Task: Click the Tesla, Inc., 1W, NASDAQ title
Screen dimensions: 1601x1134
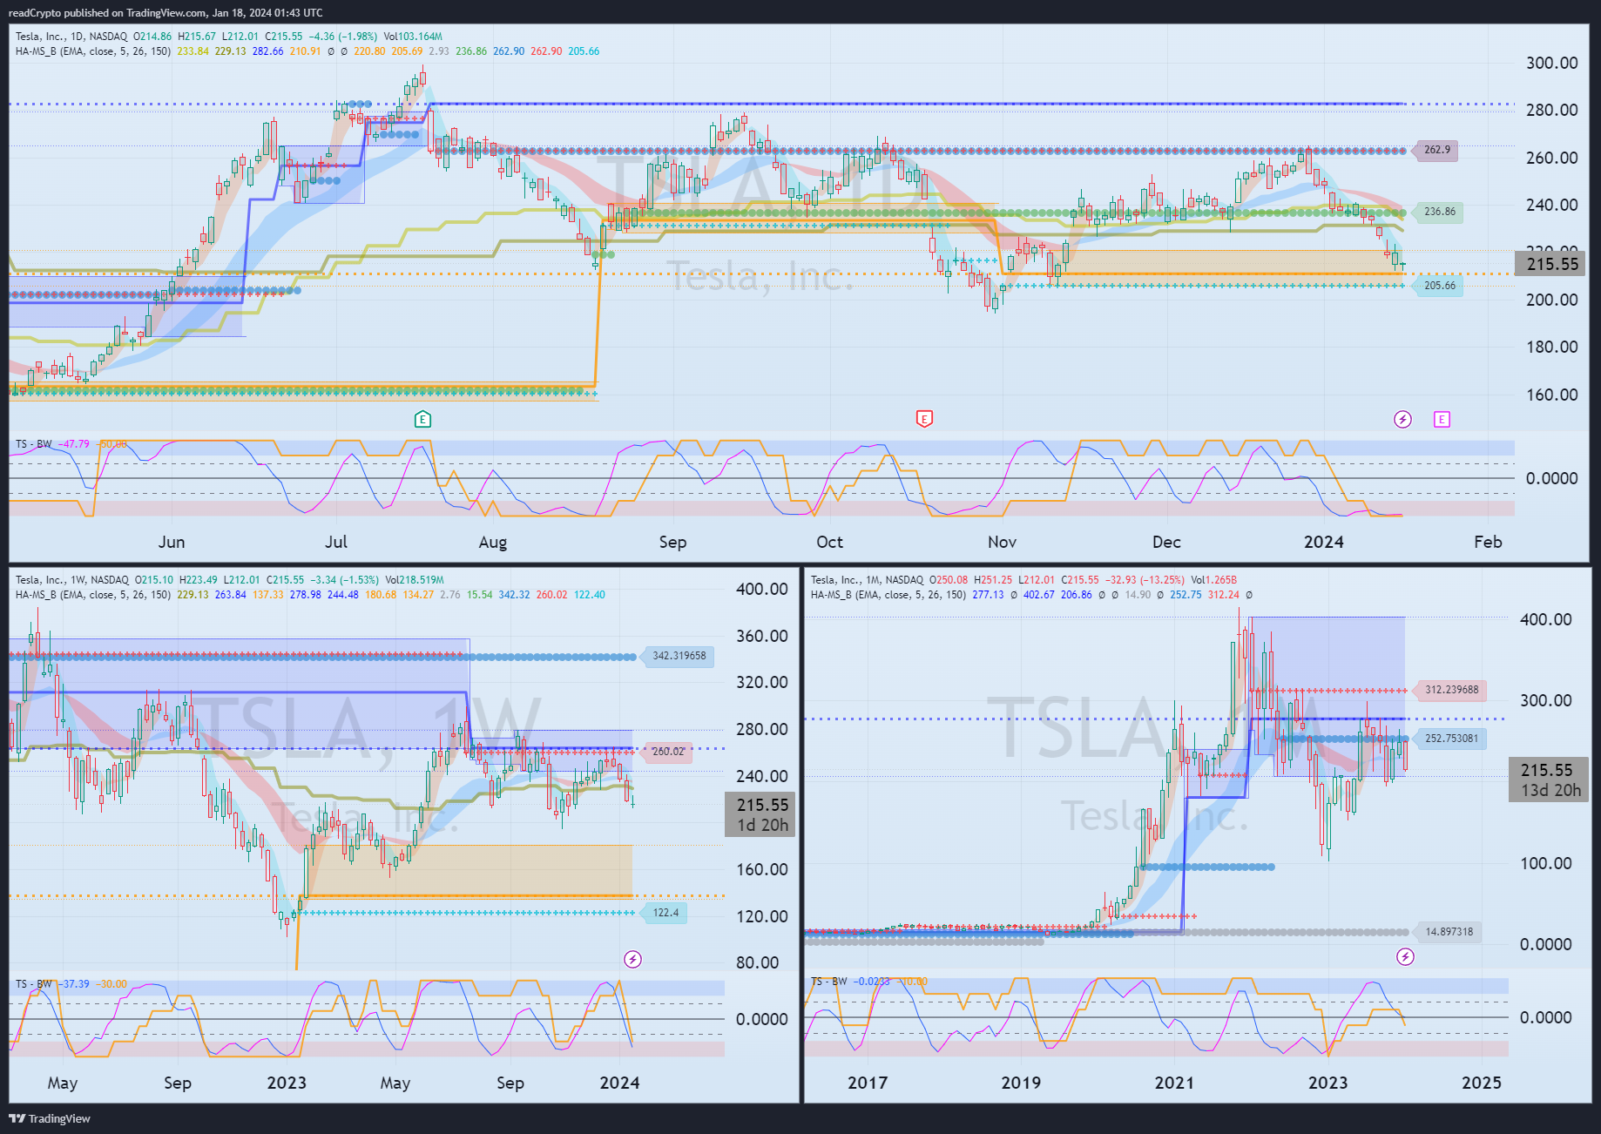Action: coord(71,580)
